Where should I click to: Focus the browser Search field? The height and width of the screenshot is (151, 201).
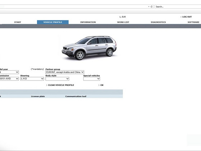coord(178,6)
